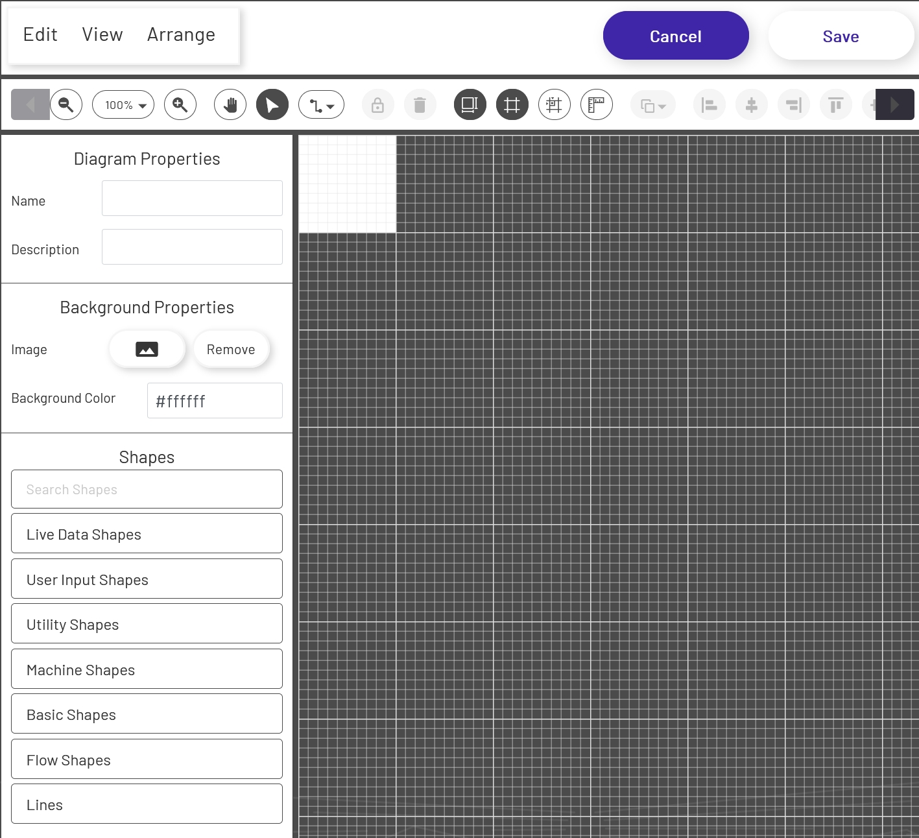Screen dimensions: 919x838
Task: Open the Edit menu
Action: (x=40, y=35)
